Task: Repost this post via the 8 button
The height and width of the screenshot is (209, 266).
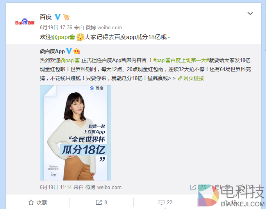Action: tap(101, 202)
